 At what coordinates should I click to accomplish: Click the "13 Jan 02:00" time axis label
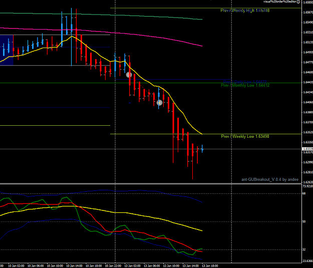[x=133, y=266]
